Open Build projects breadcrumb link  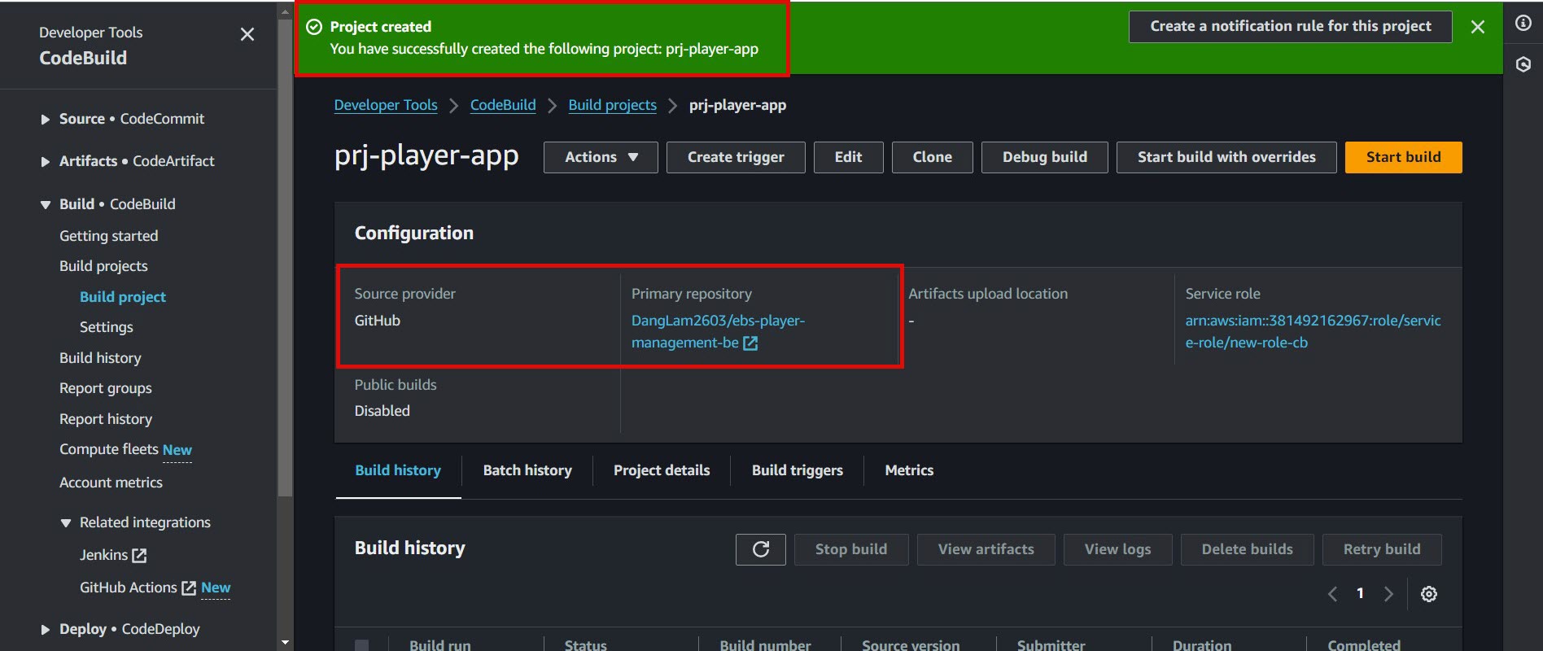[x=612, y=105]
